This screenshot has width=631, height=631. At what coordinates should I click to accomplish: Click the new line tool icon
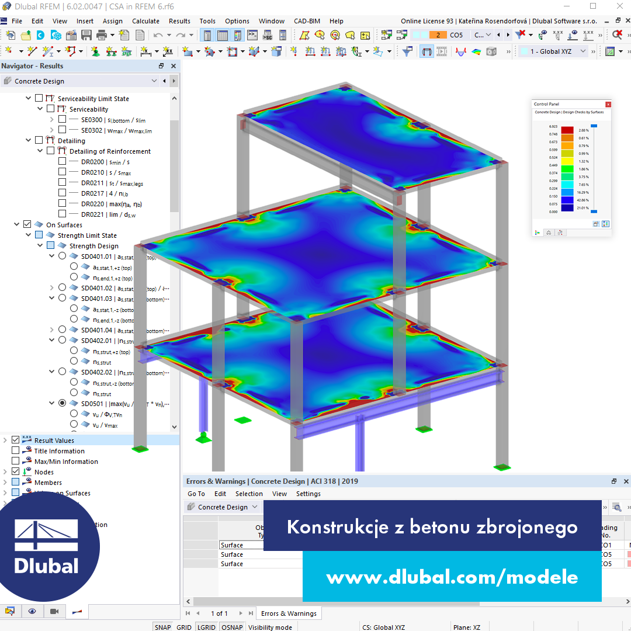(x=32, y=51)
